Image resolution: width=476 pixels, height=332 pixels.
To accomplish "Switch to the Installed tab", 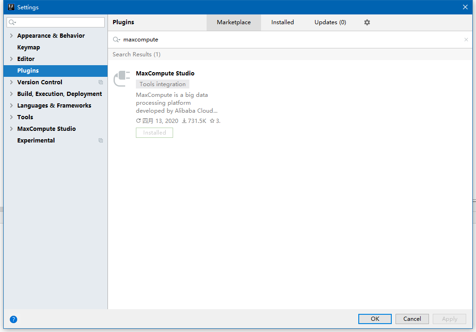I will 282,22.
